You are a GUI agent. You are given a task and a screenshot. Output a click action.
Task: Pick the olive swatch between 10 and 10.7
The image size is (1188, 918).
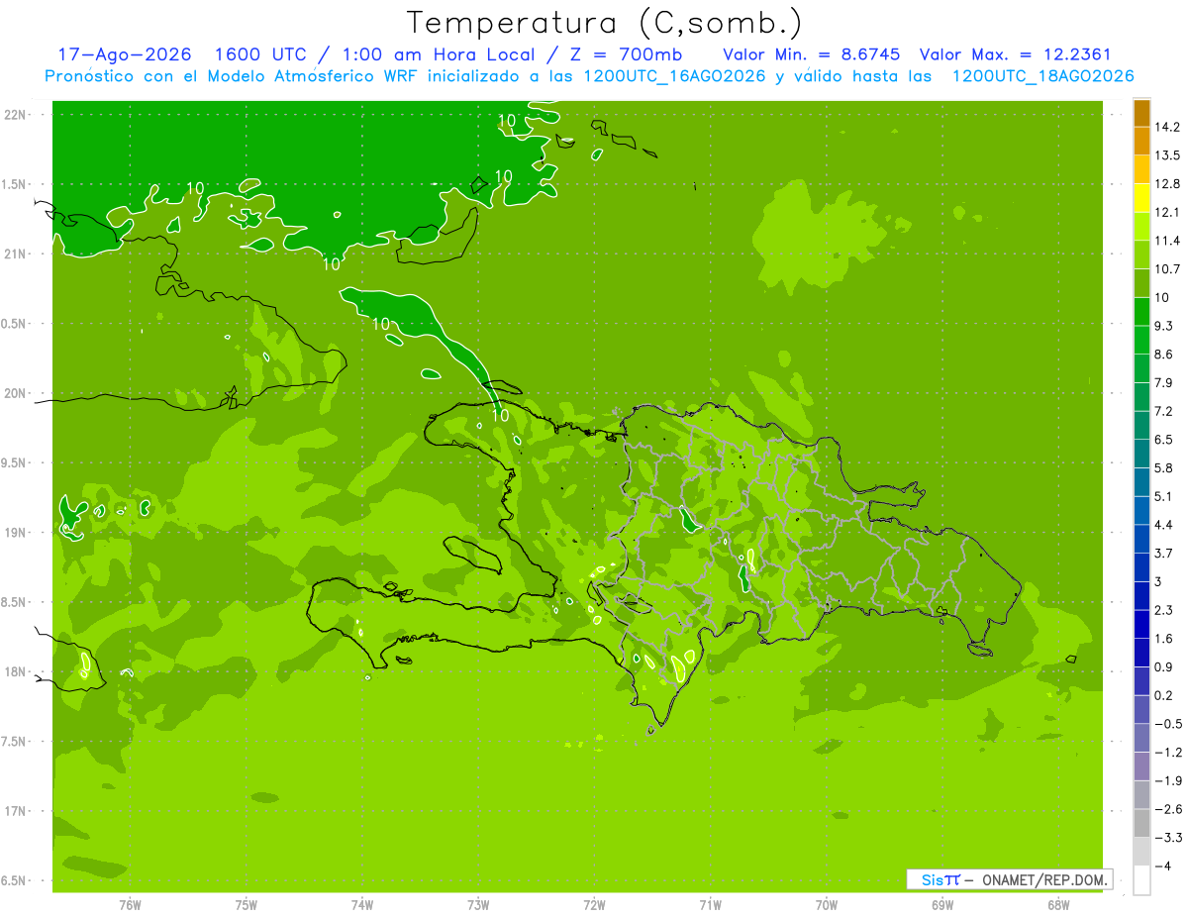[x=1141, y=283]
